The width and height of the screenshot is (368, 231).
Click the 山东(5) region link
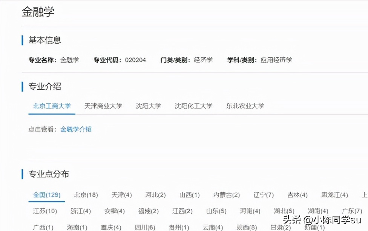pos(216,211)
